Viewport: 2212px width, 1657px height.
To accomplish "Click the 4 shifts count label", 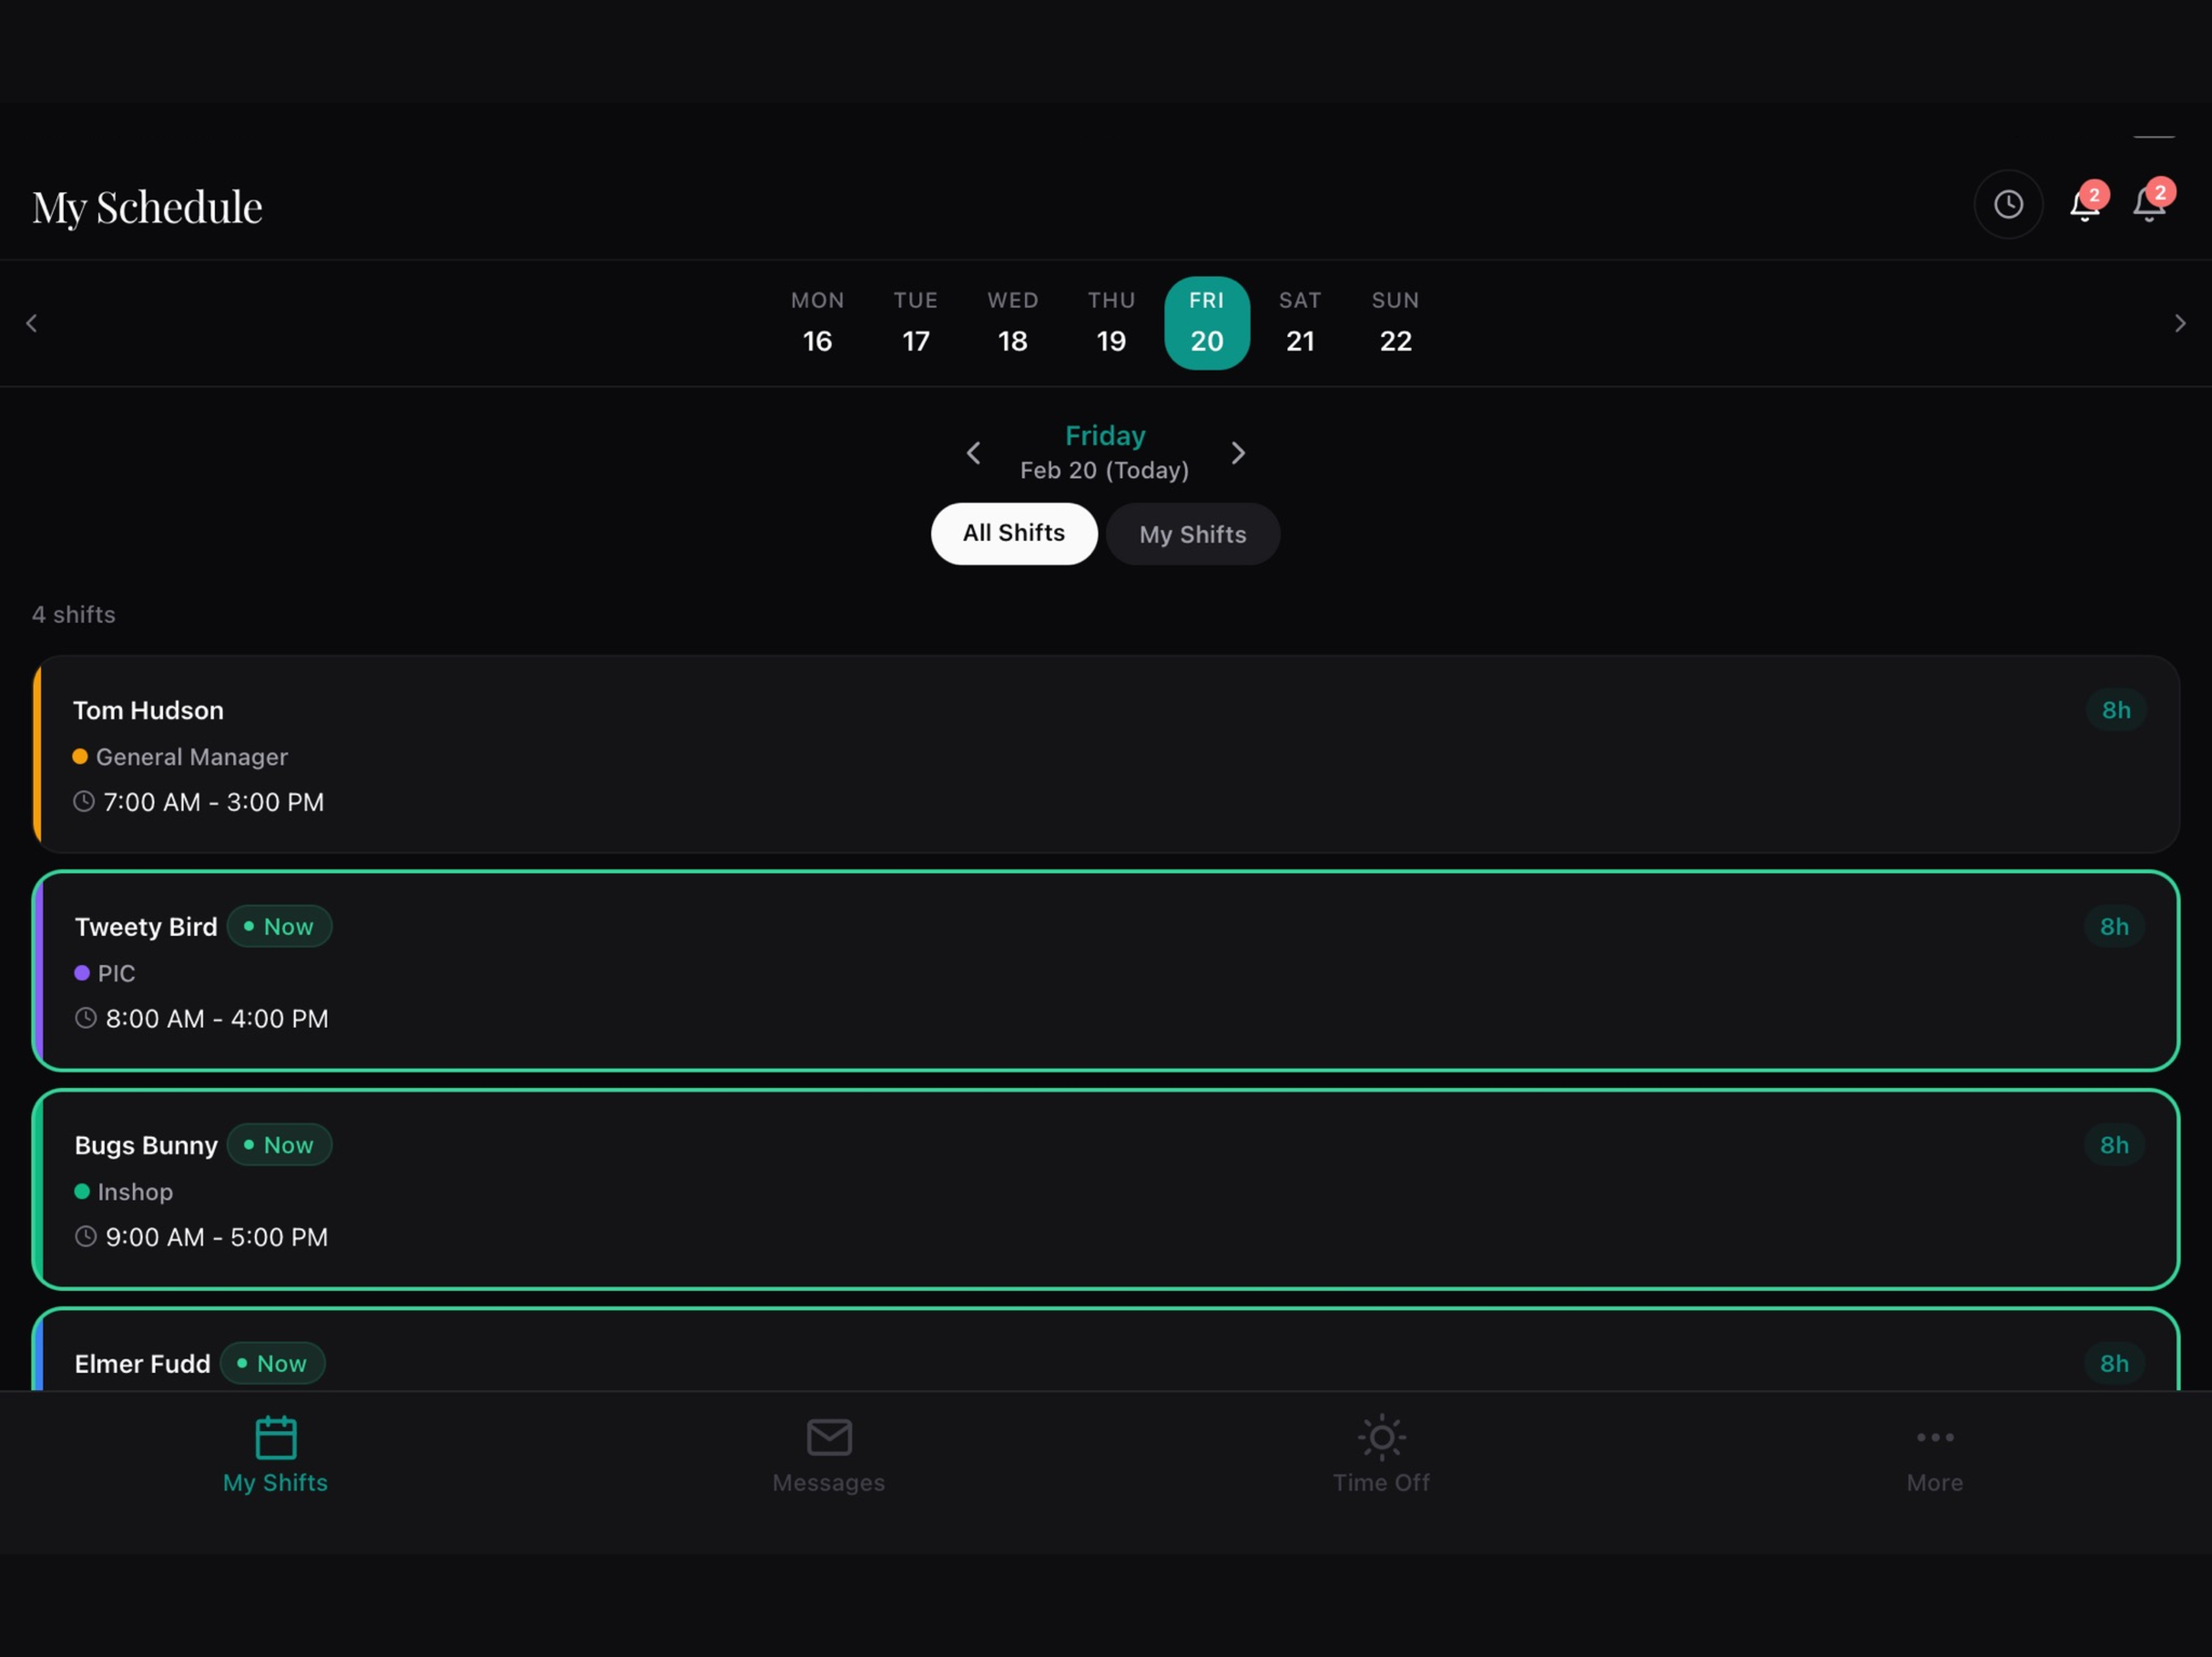I will click(x=74, y=615).
